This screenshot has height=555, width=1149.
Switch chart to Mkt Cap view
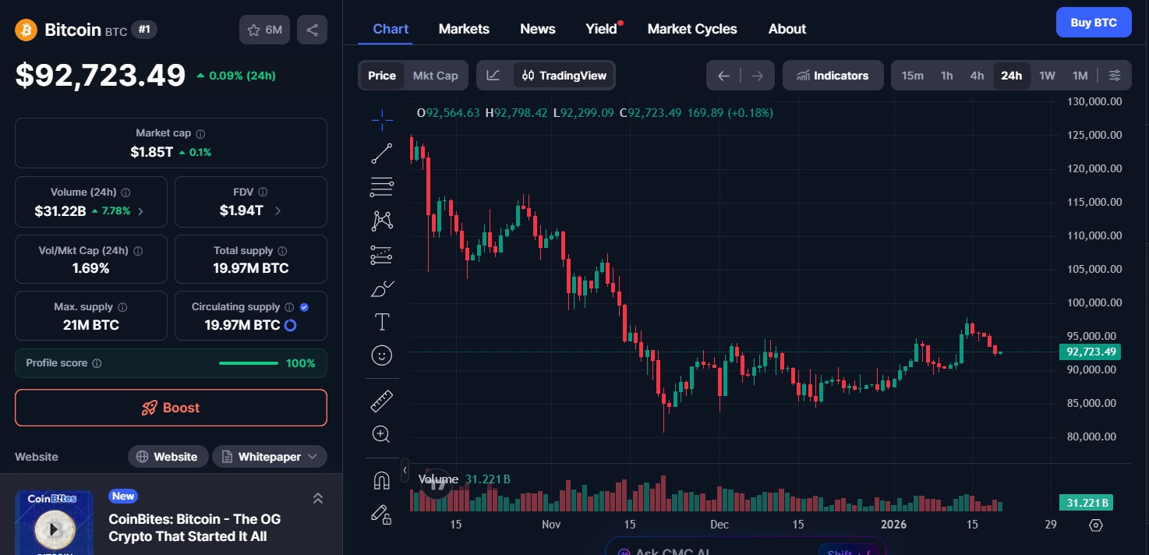click(x=435, y=76)
